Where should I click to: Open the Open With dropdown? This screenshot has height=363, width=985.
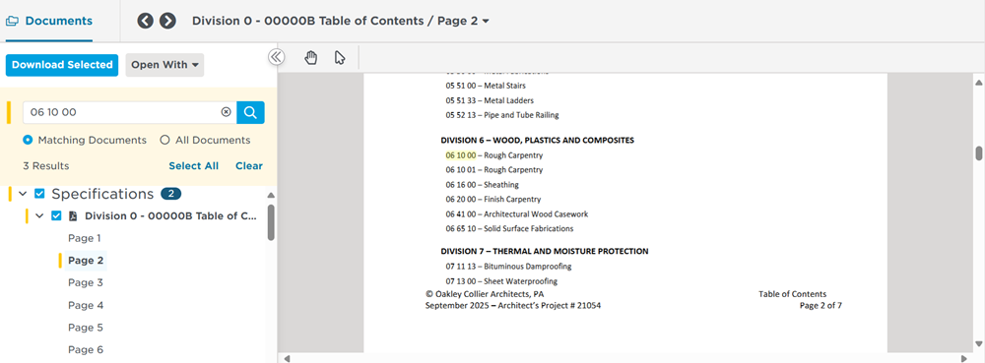(164, 65)
